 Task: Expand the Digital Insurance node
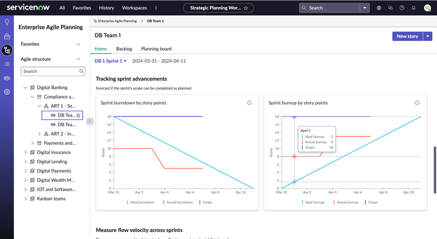pos(26,153)
